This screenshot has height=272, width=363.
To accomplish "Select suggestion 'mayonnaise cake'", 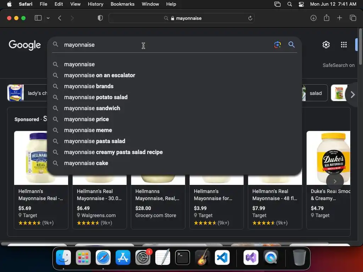I will [174, 163].
